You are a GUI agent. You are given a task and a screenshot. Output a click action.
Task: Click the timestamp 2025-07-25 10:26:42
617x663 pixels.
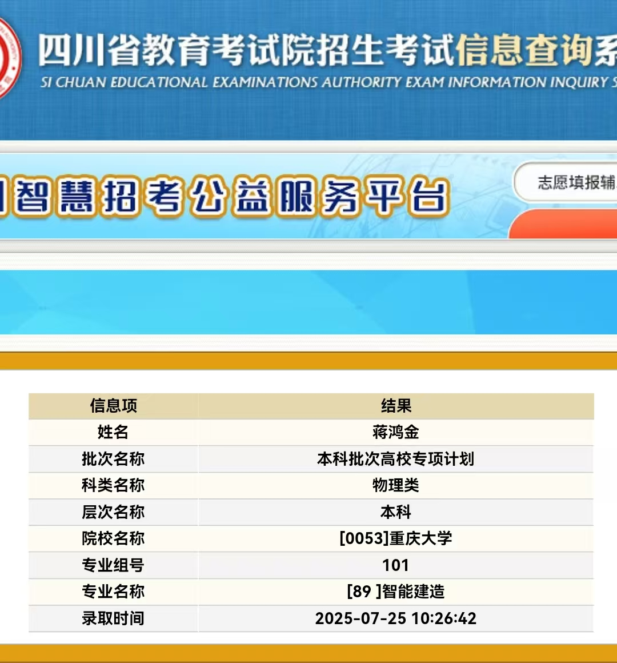(396, 618)
